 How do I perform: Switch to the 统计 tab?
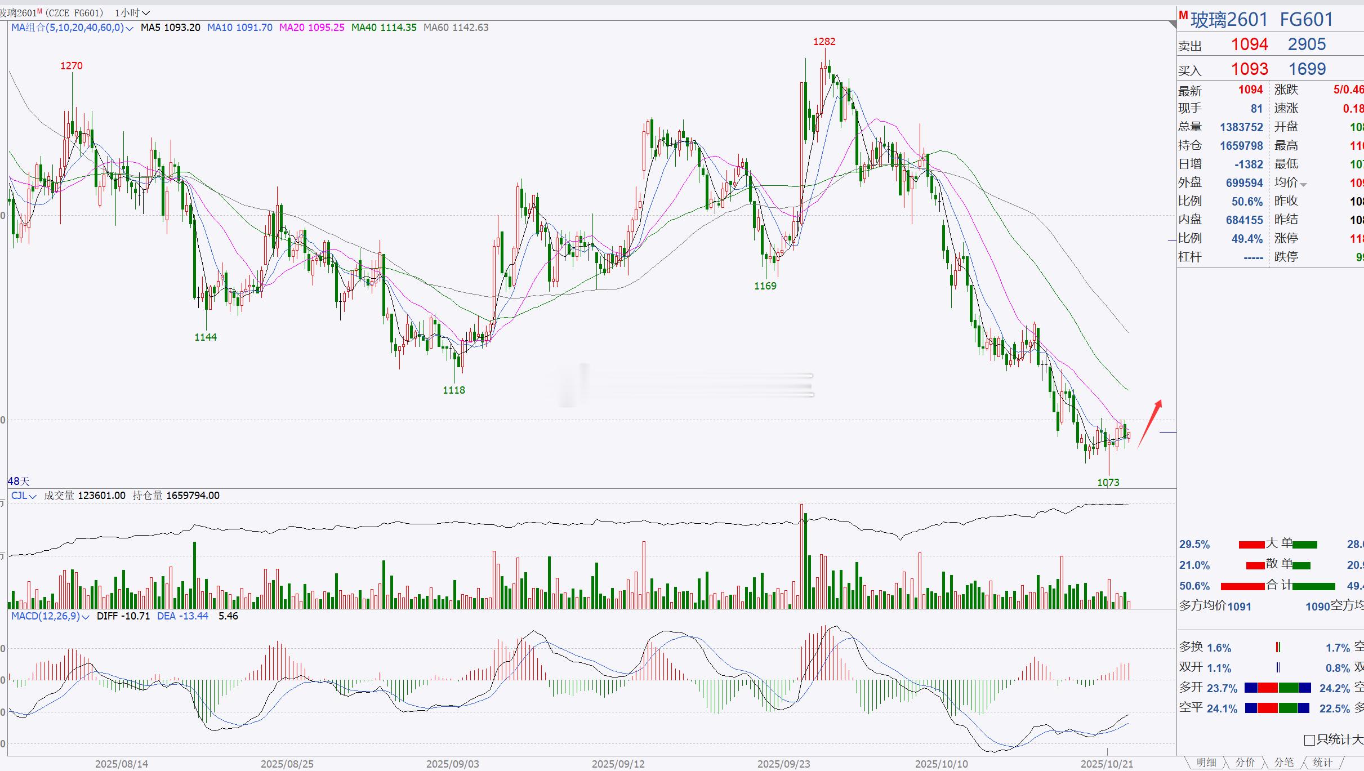tap(1322, 763)
